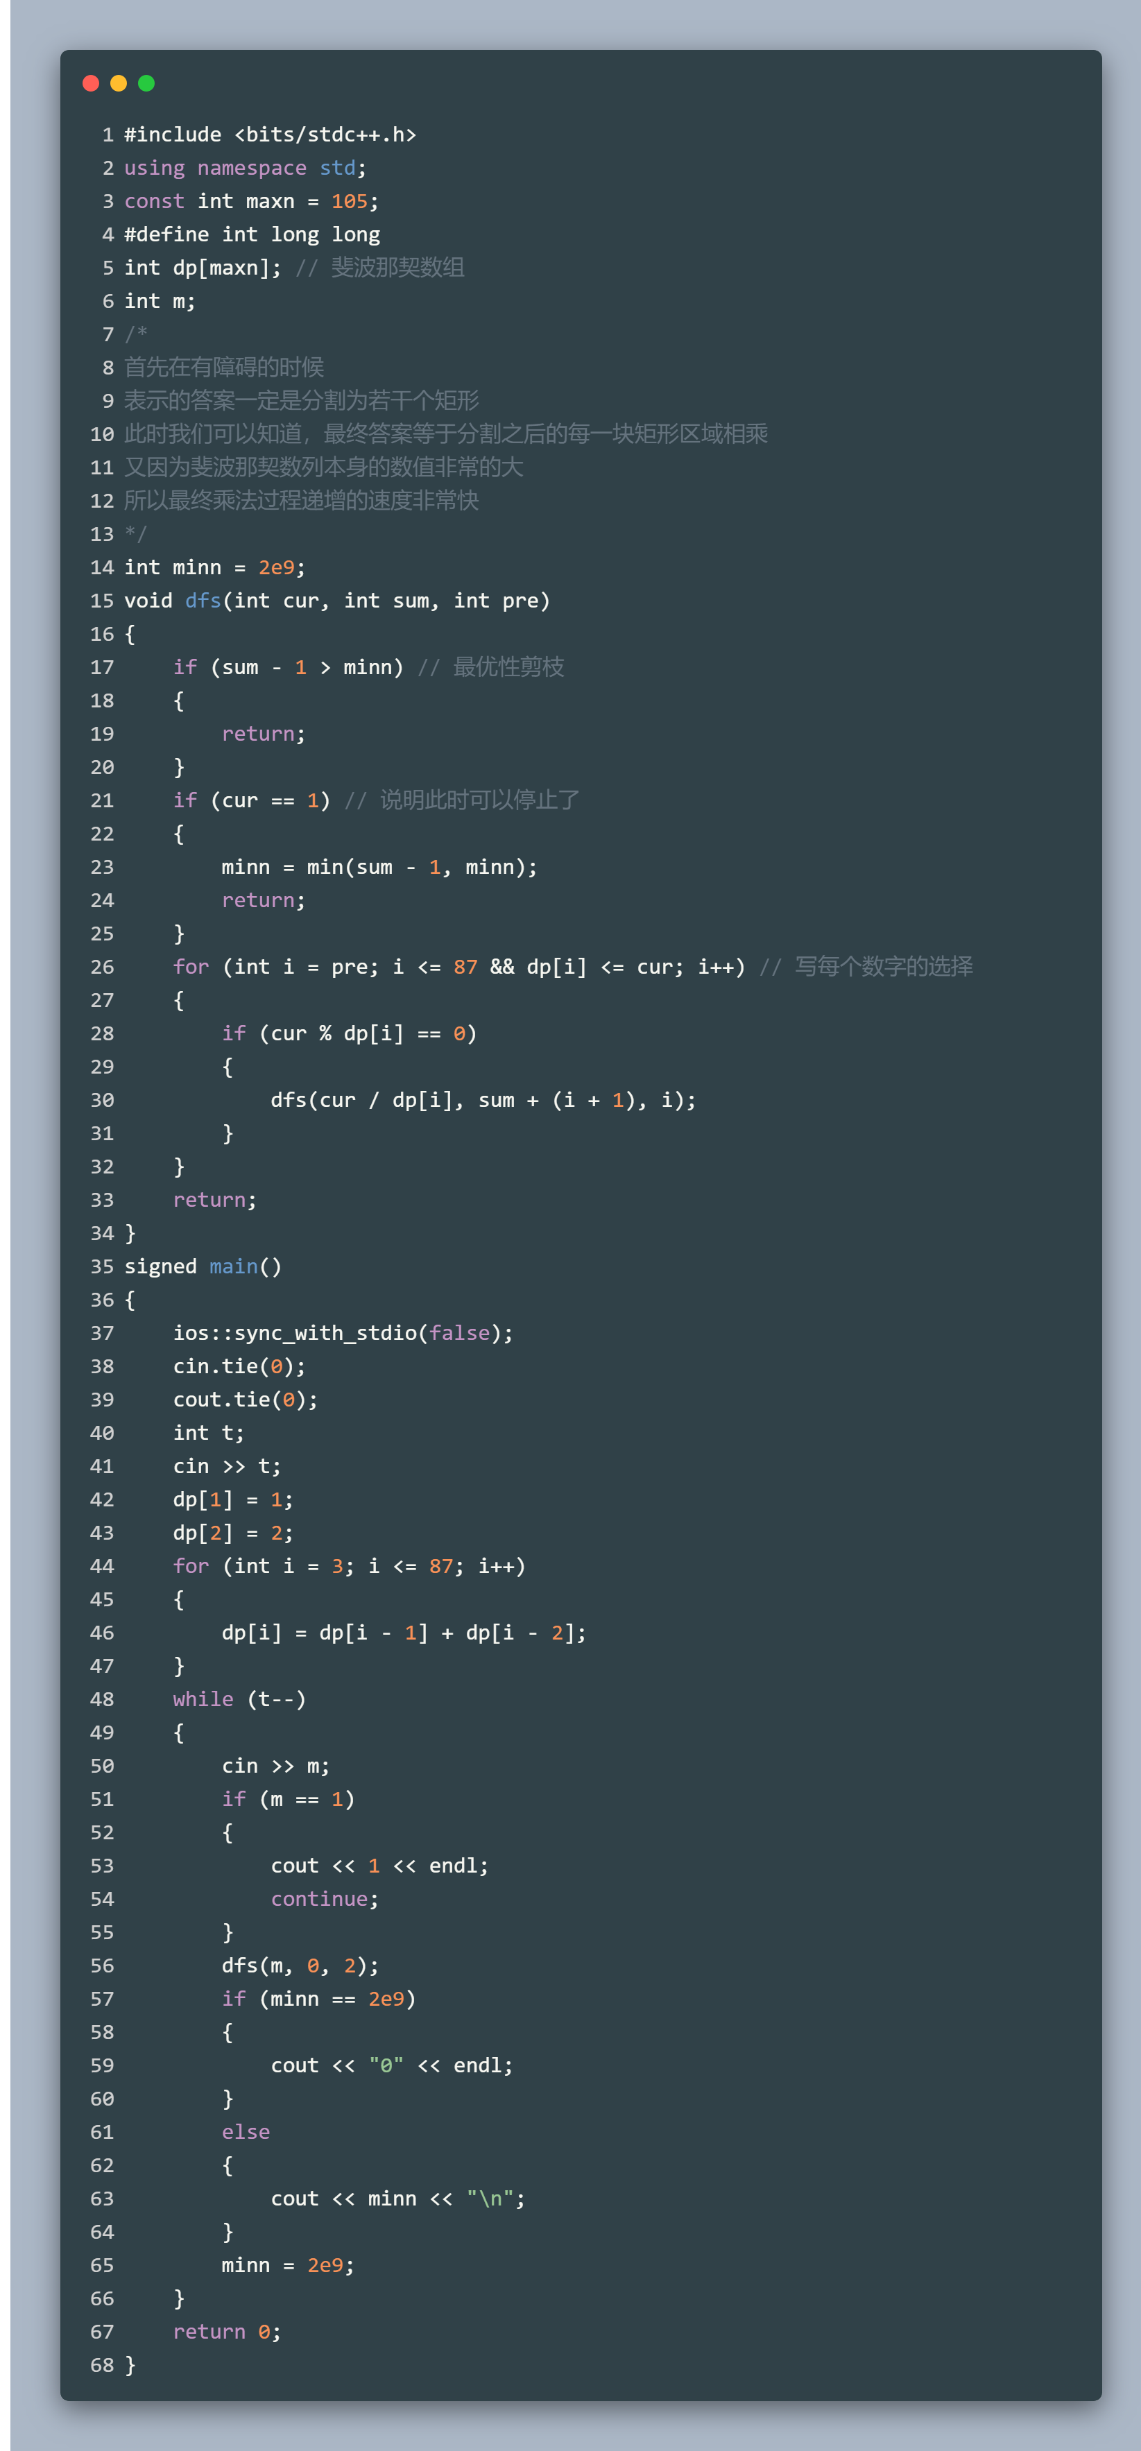The width and height of the screenshot is (1141, 2451).
Task: Click line number 68 at the bottom
Action: (102, 2366)
